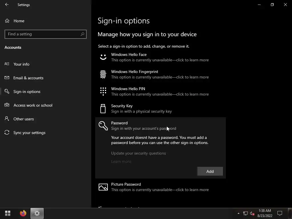Close the Settings window
292x219 pixels.
click(285, 5)
